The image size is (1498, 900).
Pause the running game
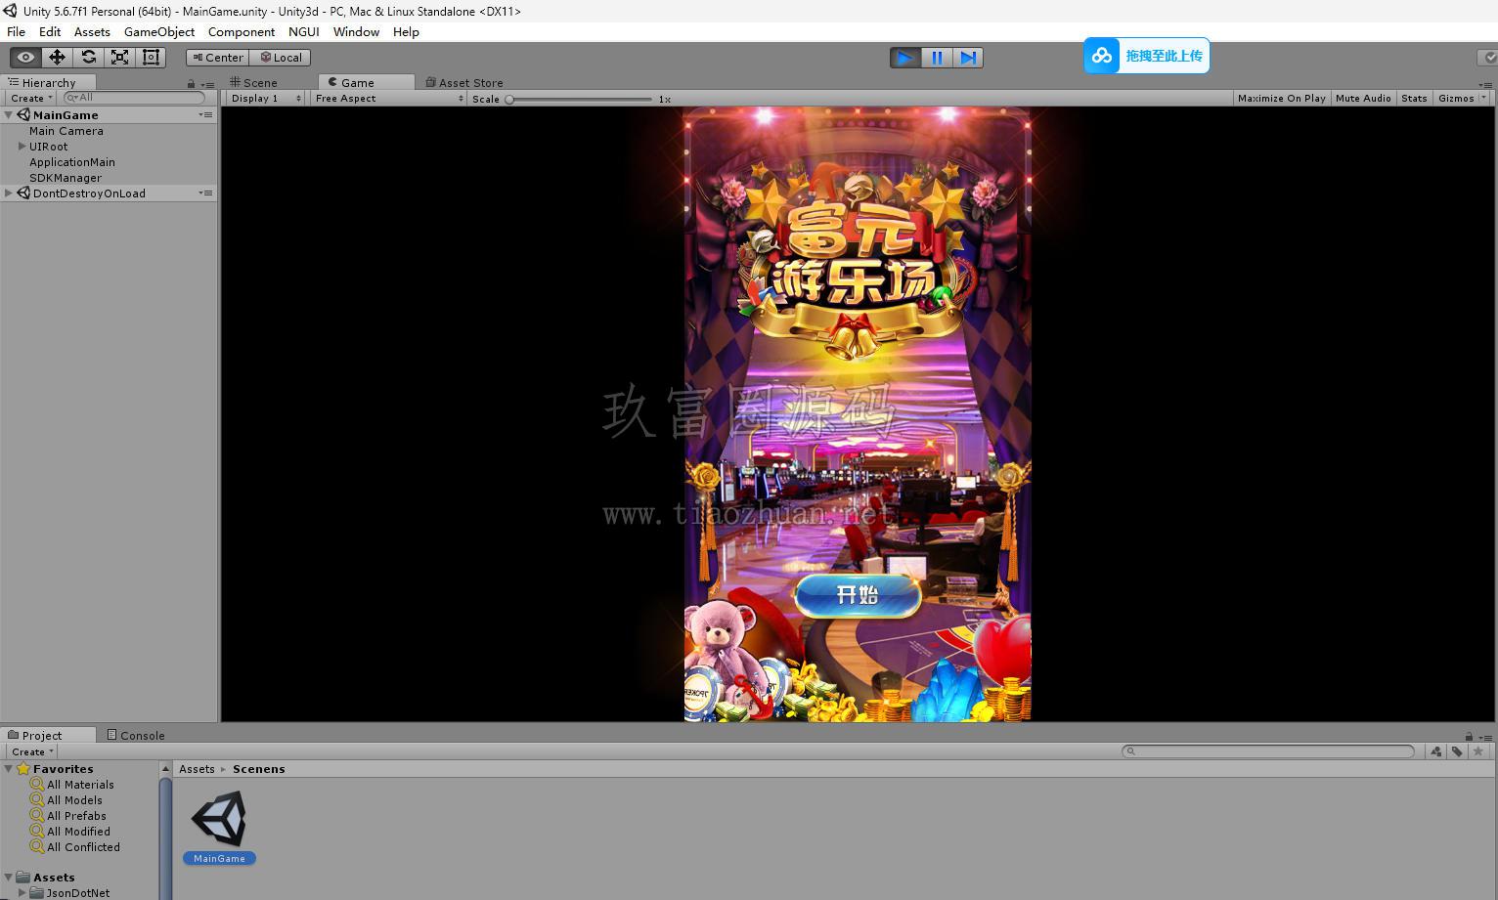point(937,58)
